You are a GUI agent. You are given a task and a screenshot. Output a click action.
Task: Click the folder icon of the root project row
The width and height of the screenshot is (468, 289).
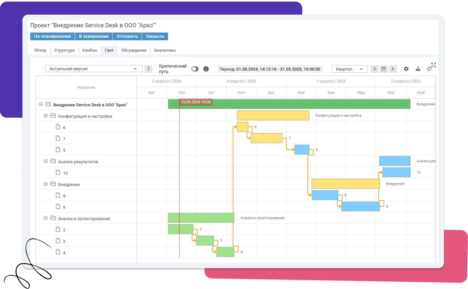click(48, 104)
